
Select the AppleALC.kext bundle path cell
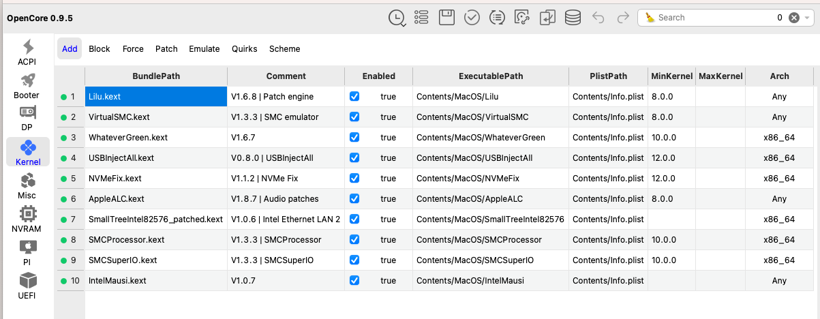pos(156,199)
